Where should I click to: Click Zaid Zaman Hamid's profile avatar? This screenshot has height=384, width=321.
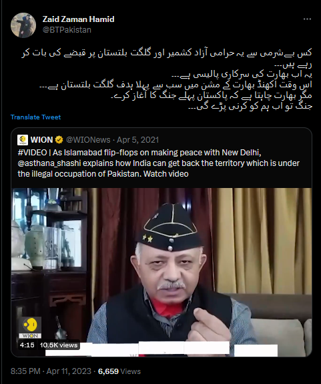pos(23,25)
